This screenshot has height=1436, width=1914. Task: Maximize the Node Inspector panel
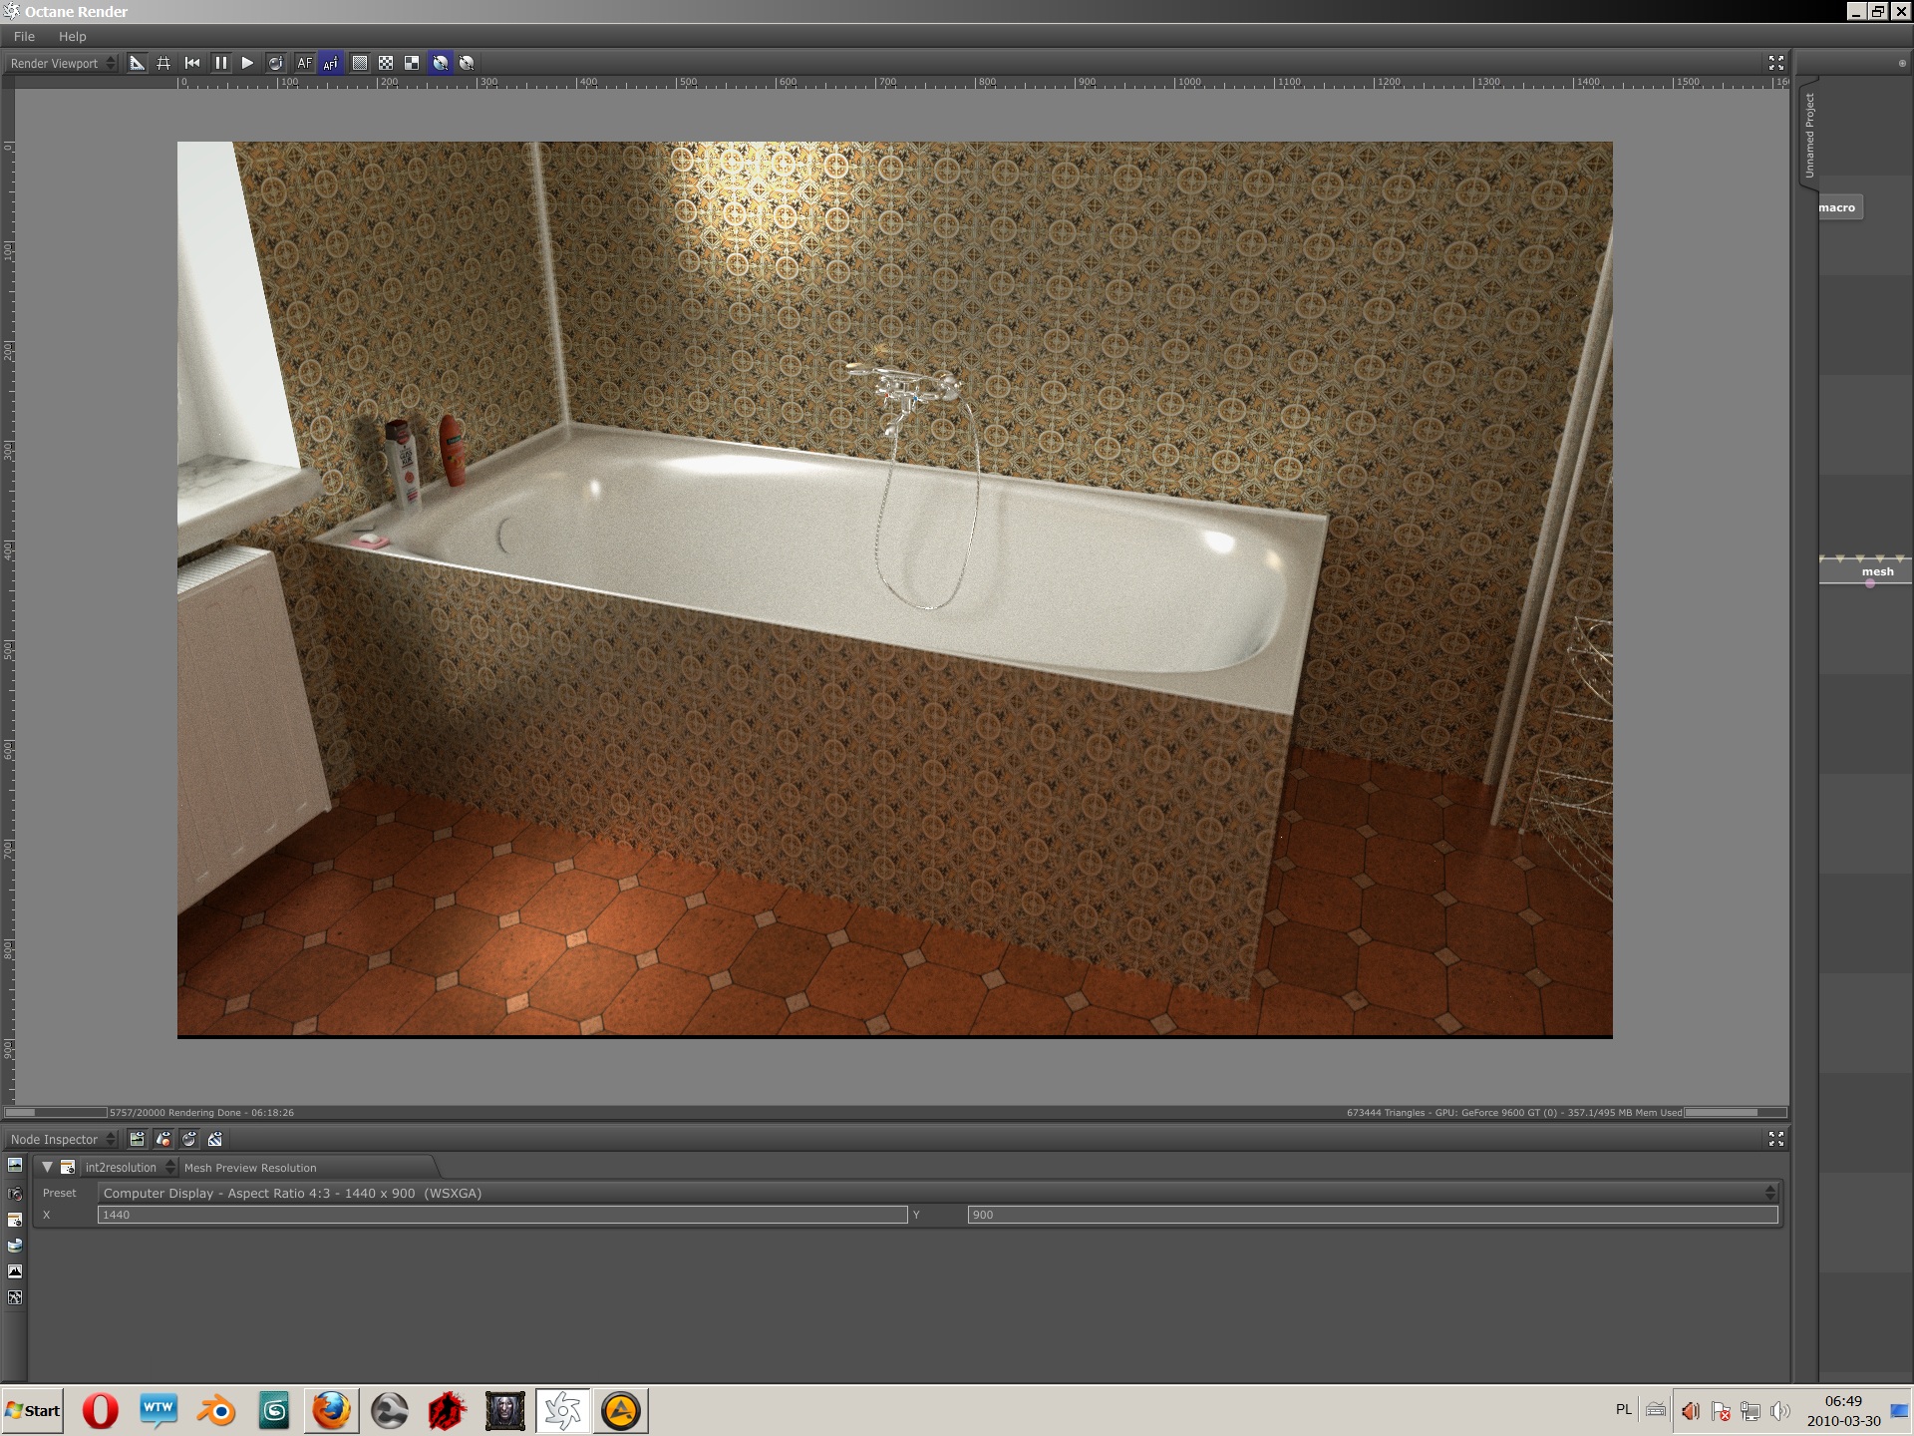pos(1775,1139)
